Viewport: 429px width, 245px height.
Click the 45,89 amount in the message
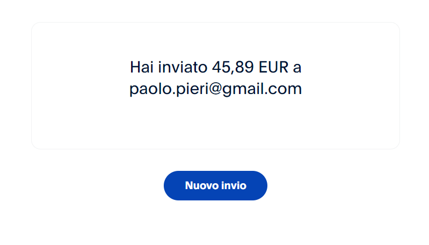pos(233,67)
